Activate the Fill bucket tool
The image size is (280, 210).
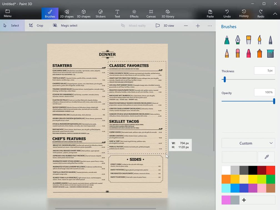tap(270, 53)
